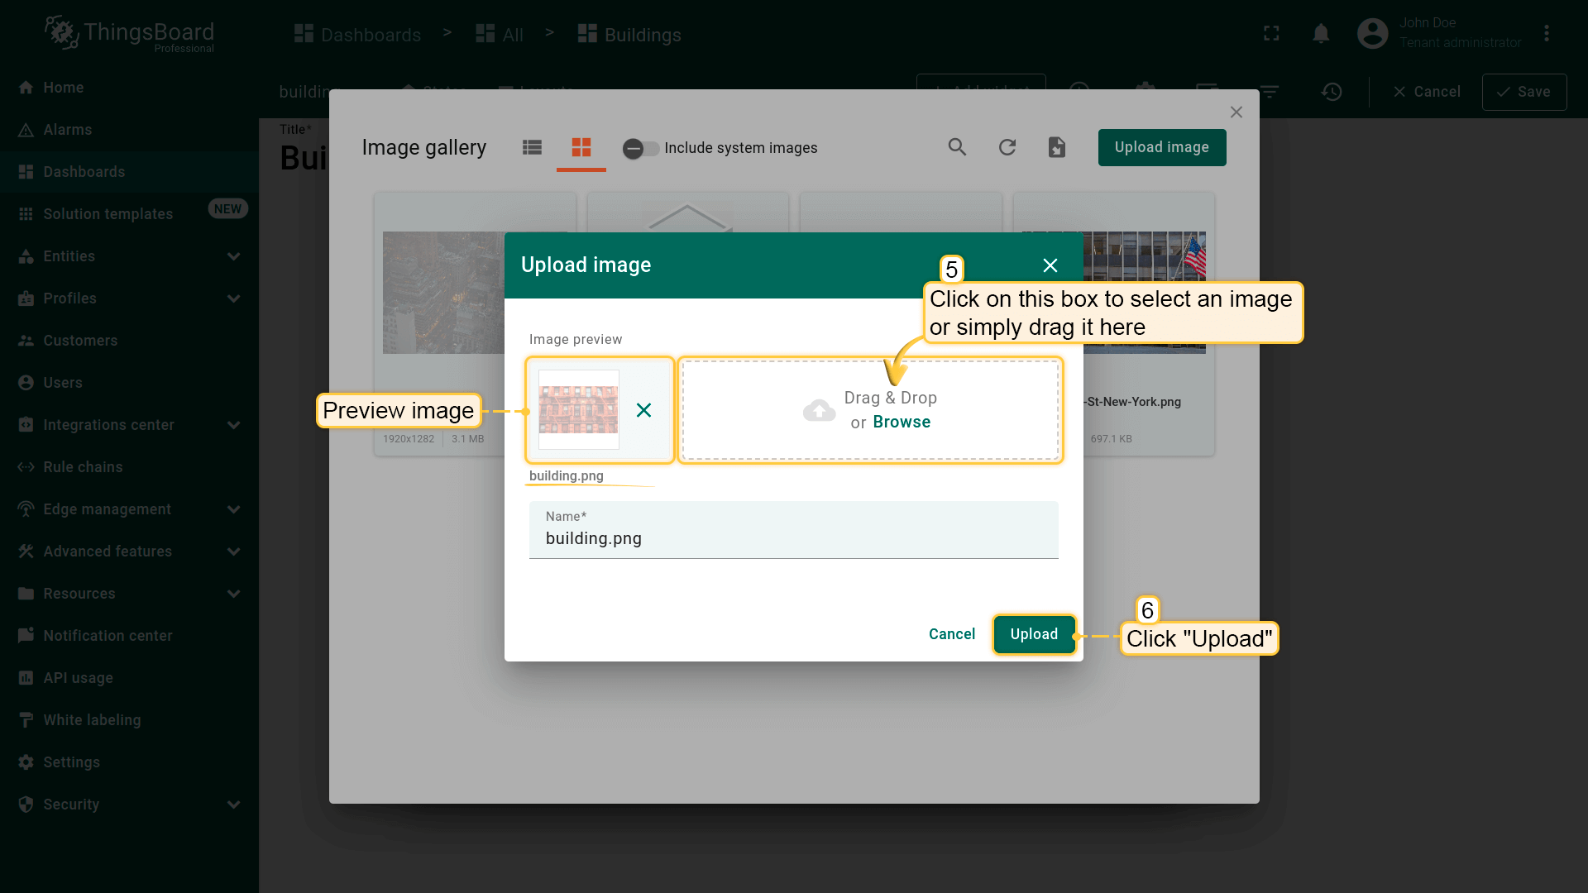Click the Name input field

click(793, 538)
